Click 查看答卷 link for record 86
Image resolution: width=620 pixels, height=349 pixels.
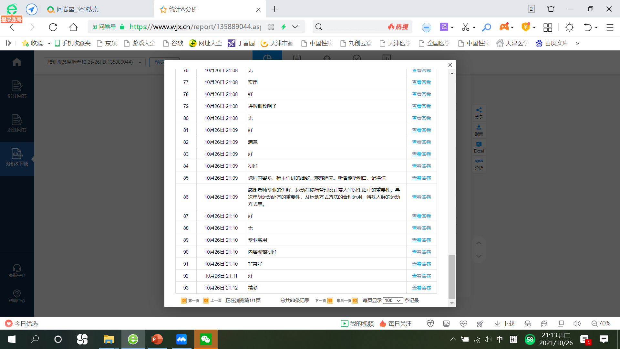tap(421, 197)
